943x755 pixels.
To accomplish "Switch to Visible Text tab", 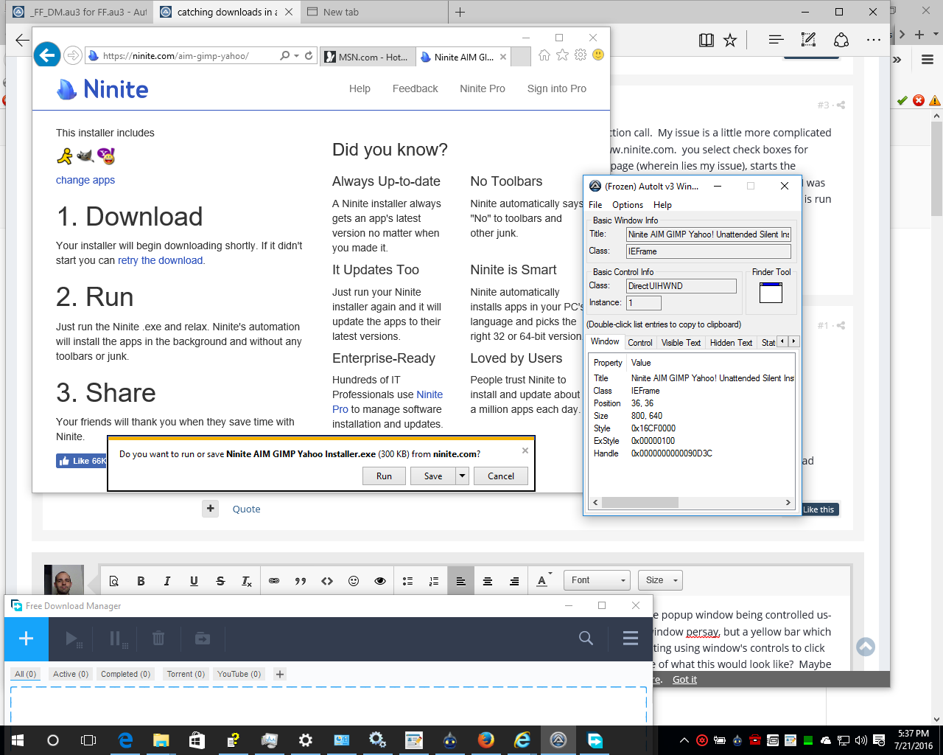I will [x=681, y=342].
